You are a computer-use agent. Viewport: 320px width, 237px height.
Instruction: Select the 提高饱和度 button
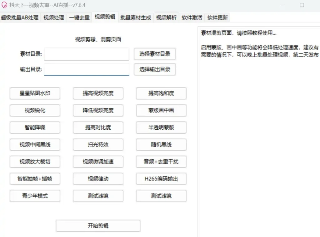[x=161, y=93]
